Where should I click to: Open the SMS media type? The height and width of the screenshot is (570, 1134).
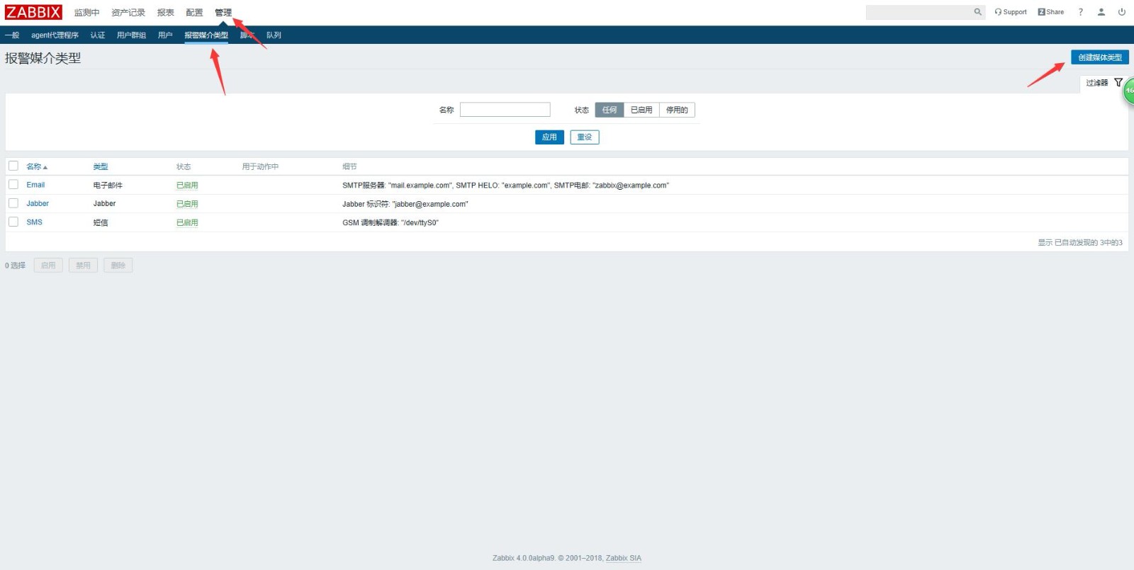click(34, 222)
